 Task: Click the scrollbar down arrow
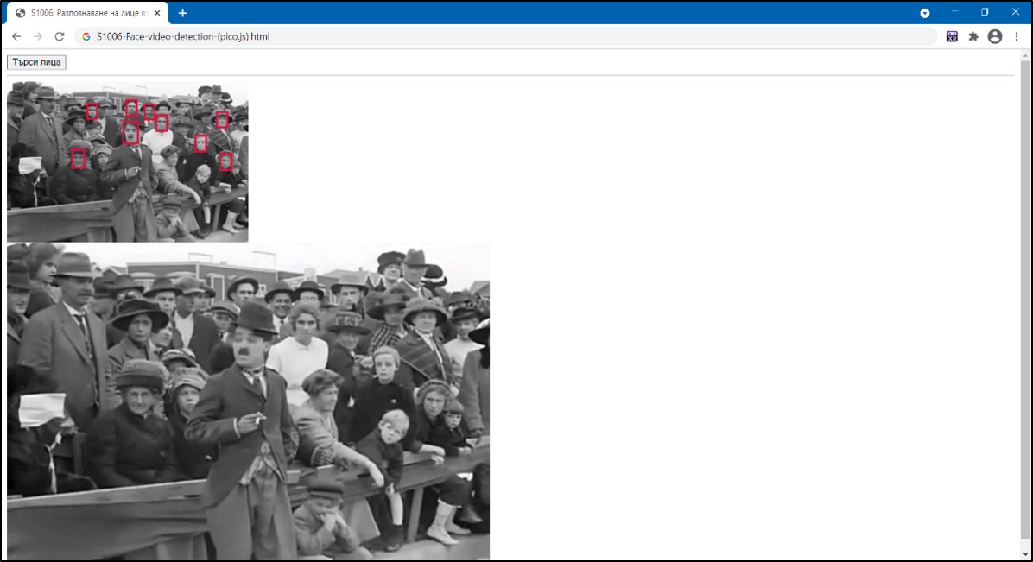click(1025, 554)
